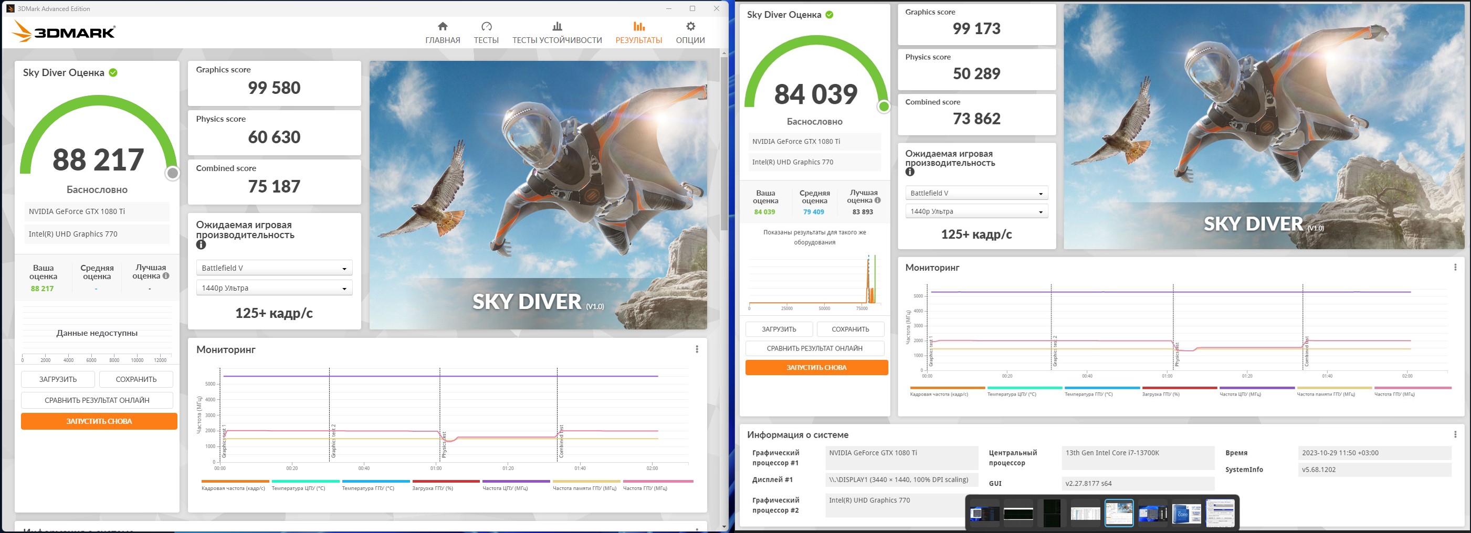Open the three-dot menu of Мониторинг in the 88 217 window
1471x533 pixels.
point(697,349)
